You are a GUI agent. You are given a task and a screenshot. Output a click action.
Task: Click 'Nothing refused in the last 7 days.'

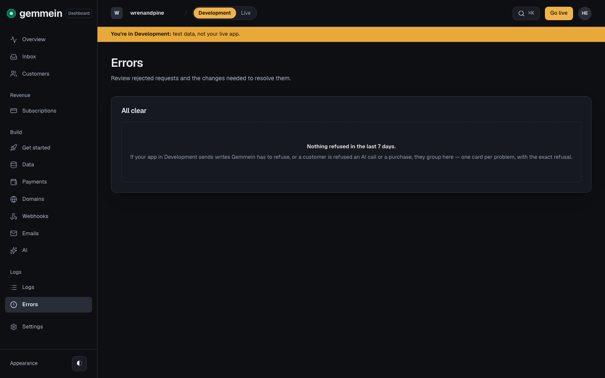point(351,147)
